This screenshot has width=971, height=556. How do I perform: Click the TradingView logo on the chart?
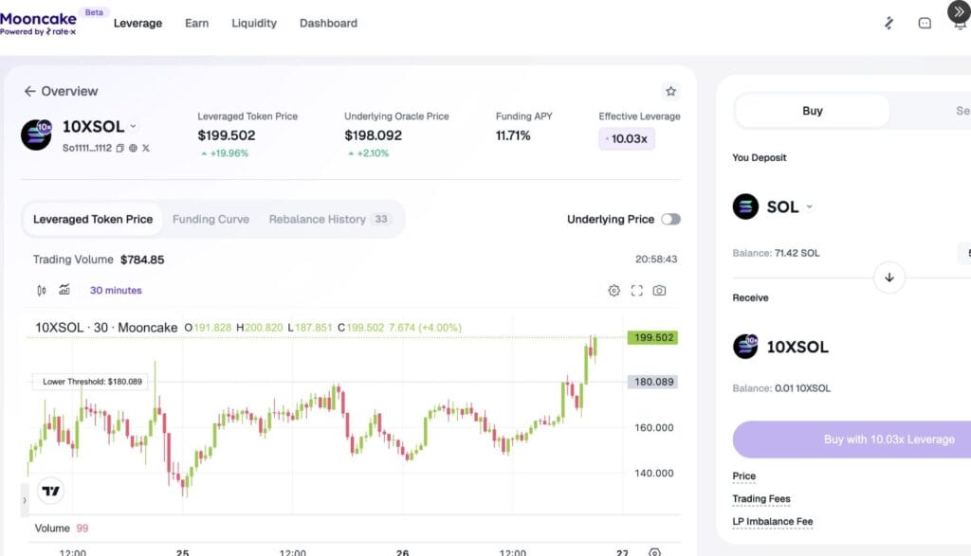pos(50,491)
